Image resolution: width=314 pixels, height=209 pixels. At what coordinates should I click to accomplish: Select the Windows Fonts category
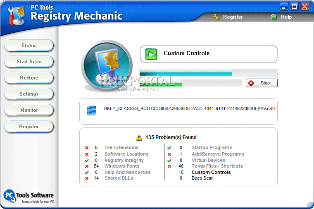(x=122, y=166)
